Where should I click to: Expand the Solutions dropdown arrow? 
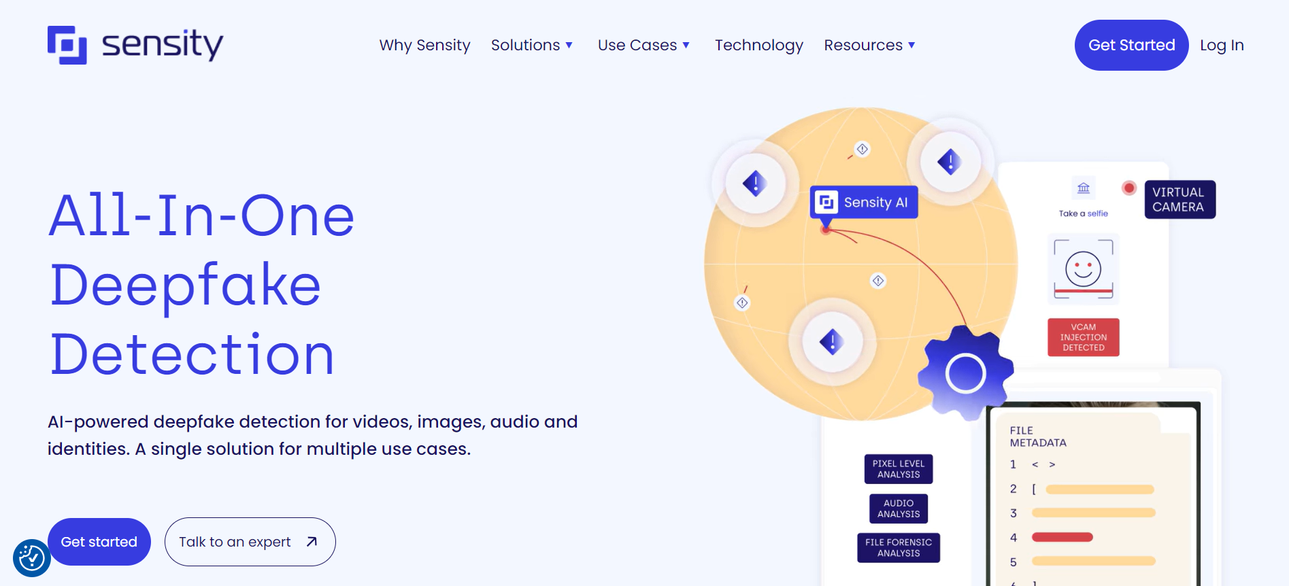[569, 46]
